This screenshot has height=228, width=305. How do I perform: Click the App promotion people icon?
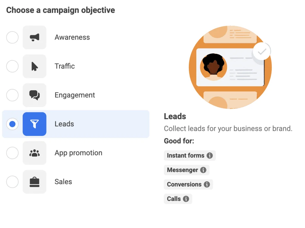pyautogui.click(x=35, y=153)
